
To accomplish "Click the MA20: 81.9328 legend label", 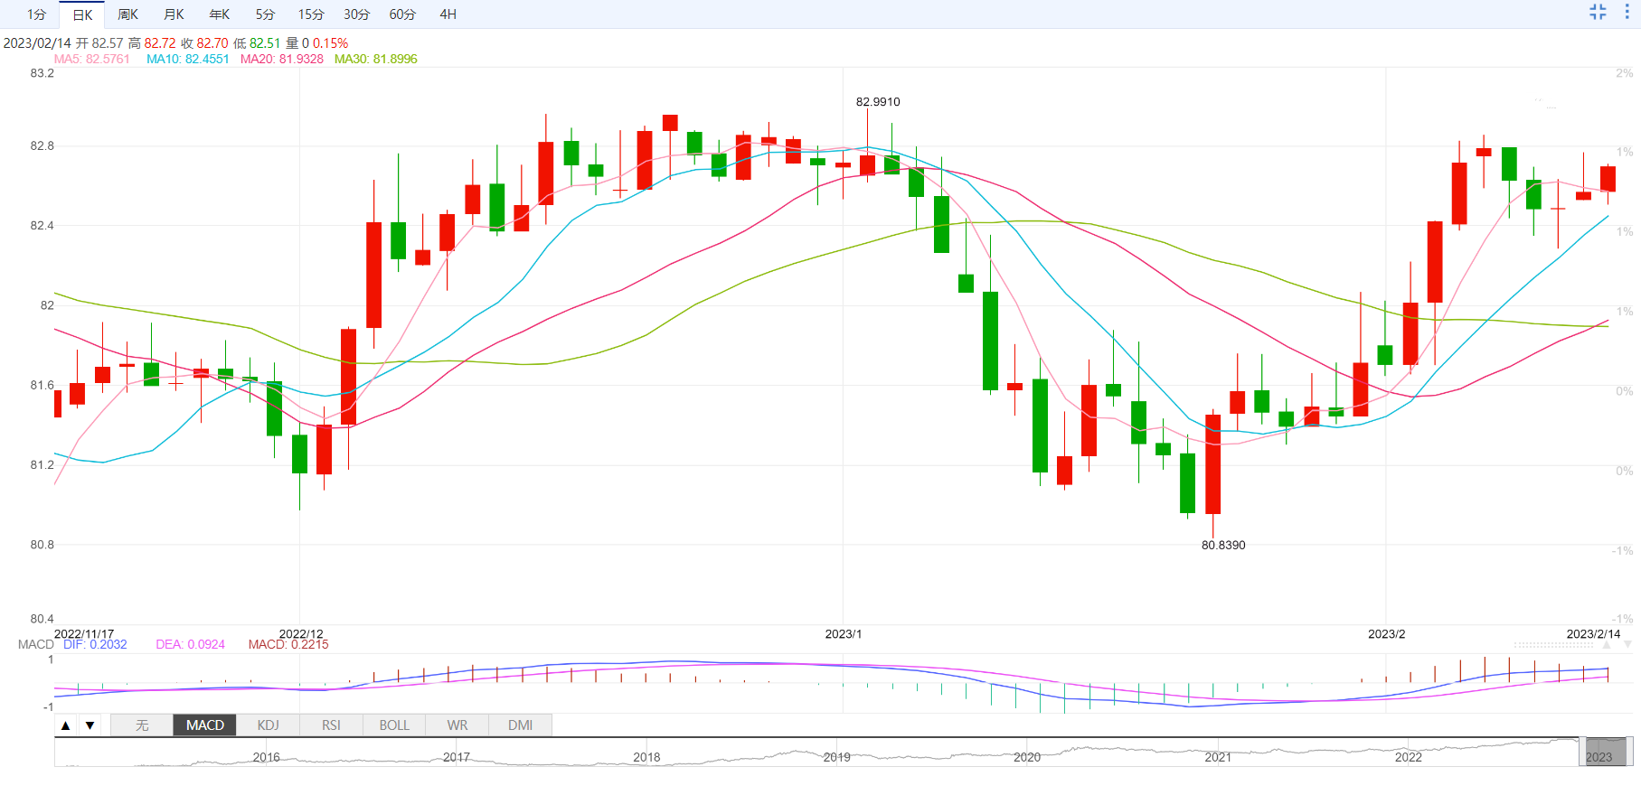I will 282,59.
